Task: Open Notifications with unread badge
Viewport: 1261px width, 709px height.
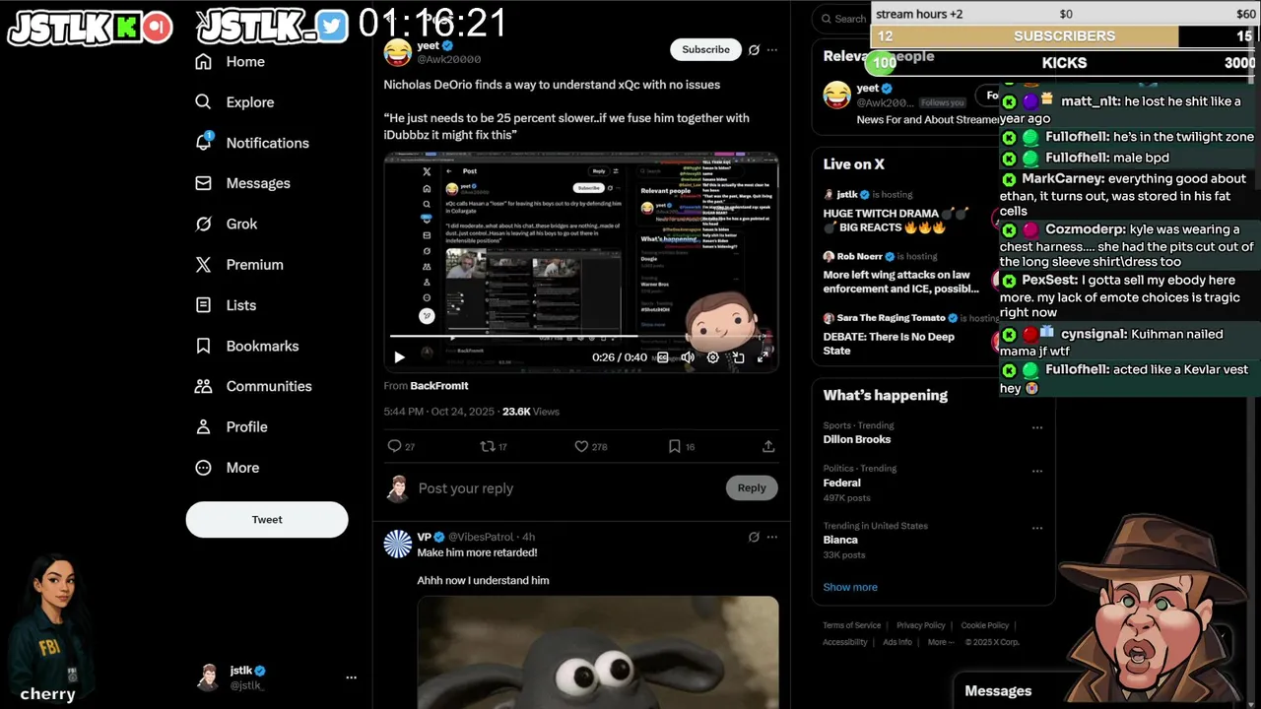Action: coord(252,143)
